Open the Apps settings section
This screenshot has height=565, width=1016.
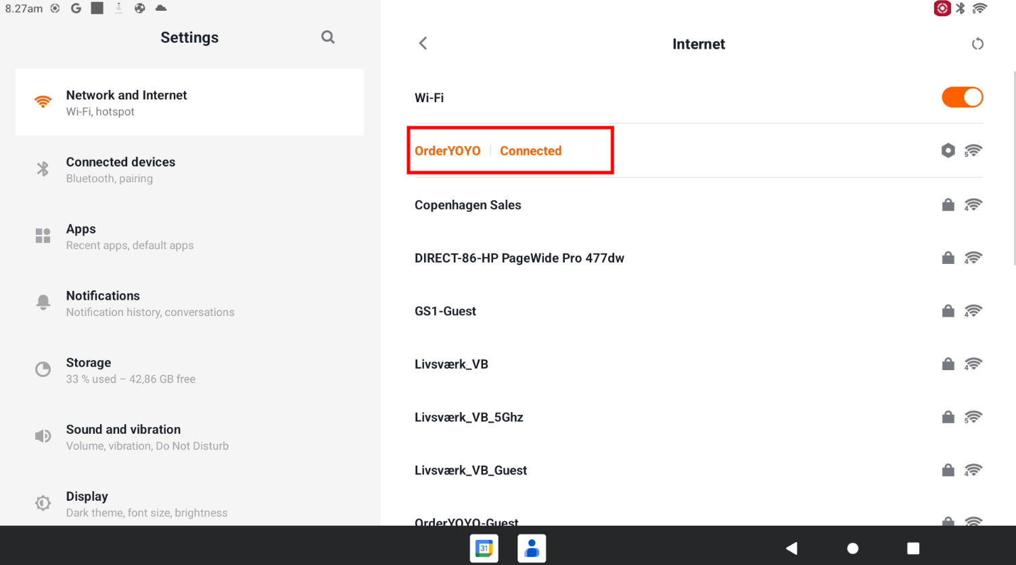click(x=189, y=237)
